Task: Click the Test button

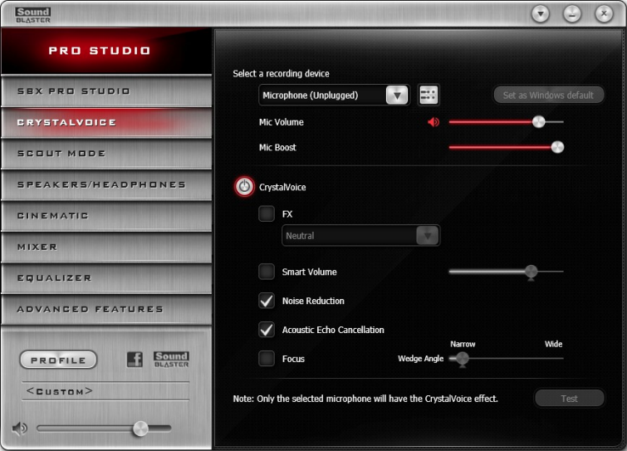Action: [x=569, y=398]
